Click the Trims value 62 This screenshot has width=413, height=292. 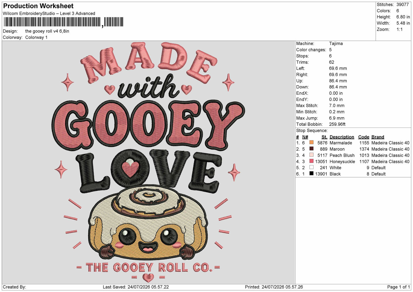tap(332, 62)
